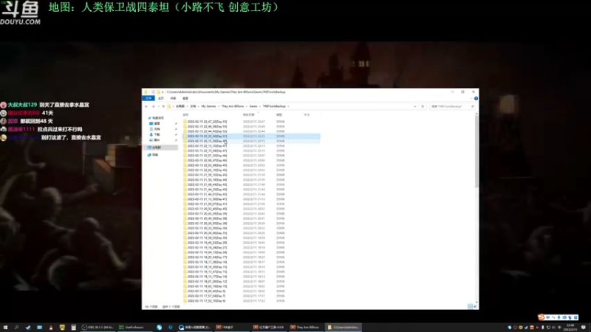Jump to Saves in the breadcrumb
This screenshot has height=332, width=591.
point(253,106)
